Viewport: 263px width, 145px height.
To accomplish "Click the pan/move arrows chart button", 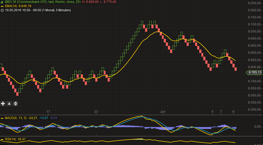I will [3, 104].
